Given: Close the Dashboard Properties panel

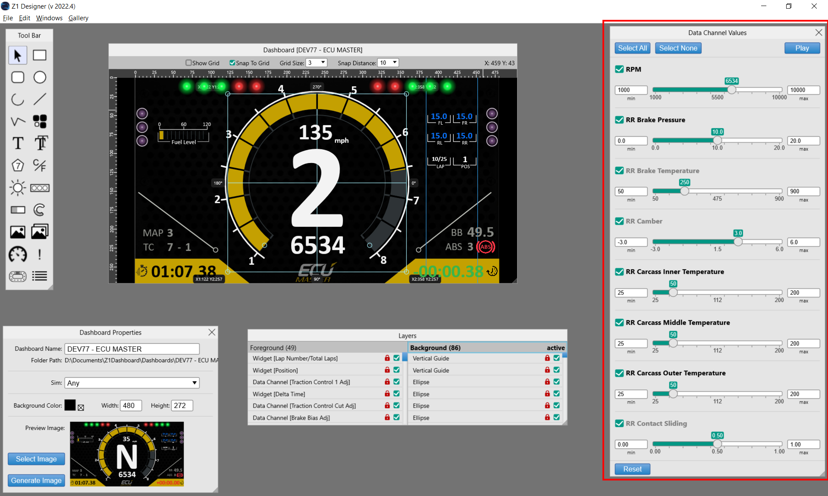Looking at the screenshot, I should [212, 332].
